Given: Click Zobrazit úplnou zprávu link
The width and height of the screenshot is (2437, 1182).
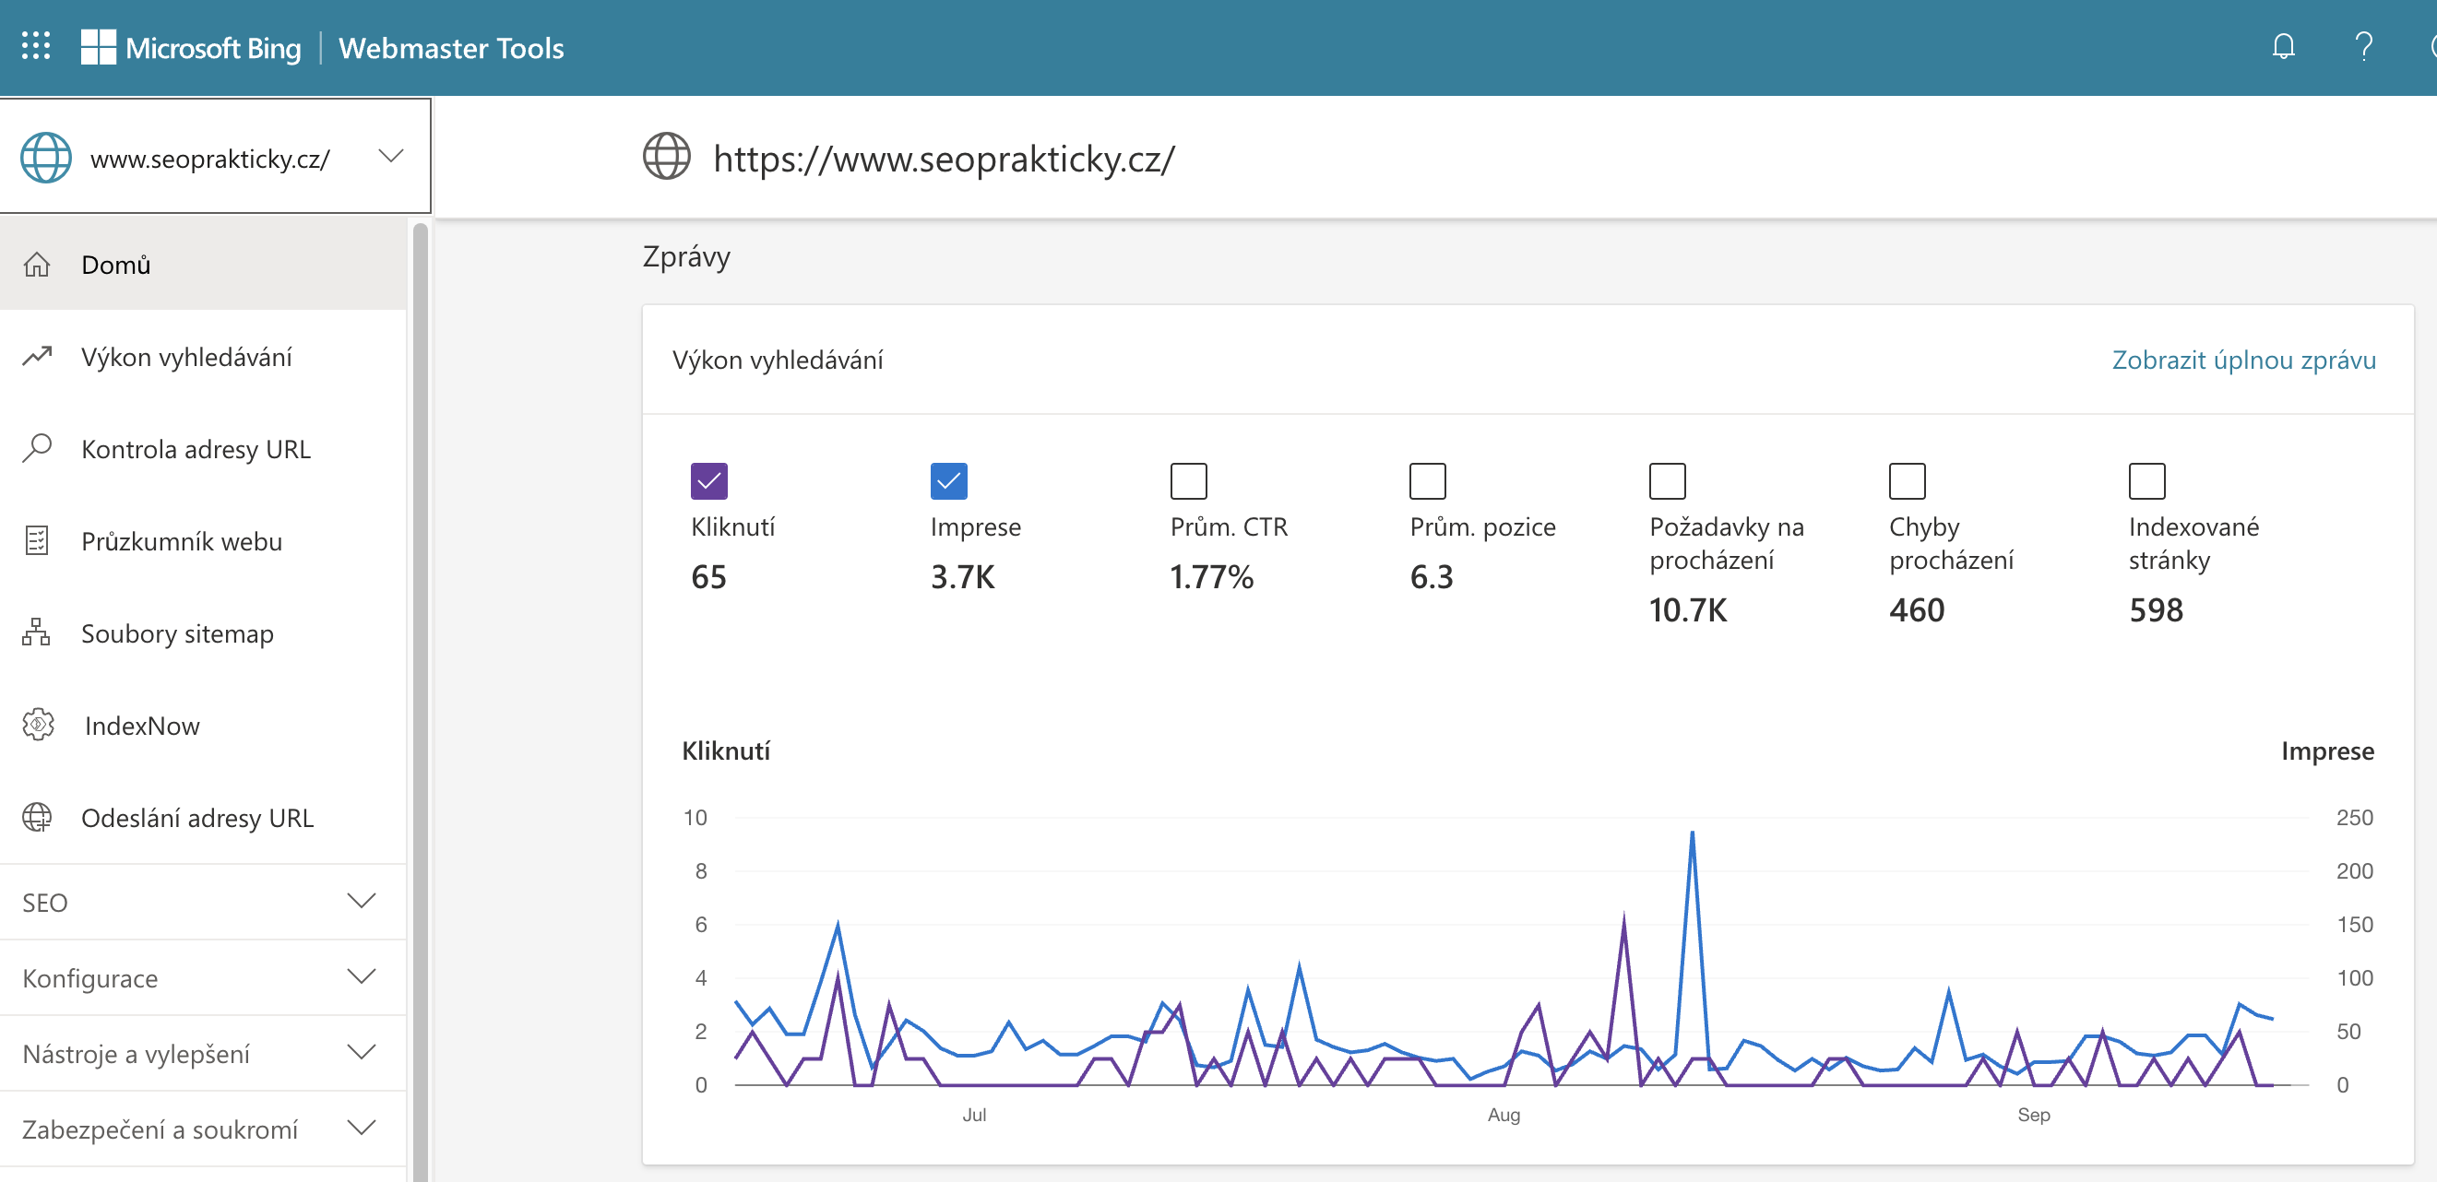Looking at the screenshot, I should click(x=2243, y=360).
